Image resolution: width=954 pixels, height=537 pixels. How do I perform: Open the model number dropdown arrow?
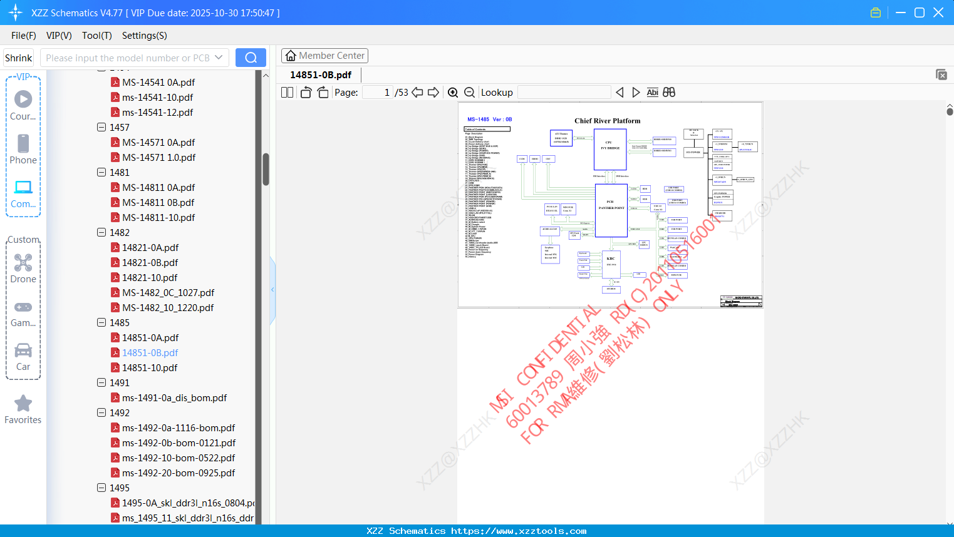(x=219, y=58)
